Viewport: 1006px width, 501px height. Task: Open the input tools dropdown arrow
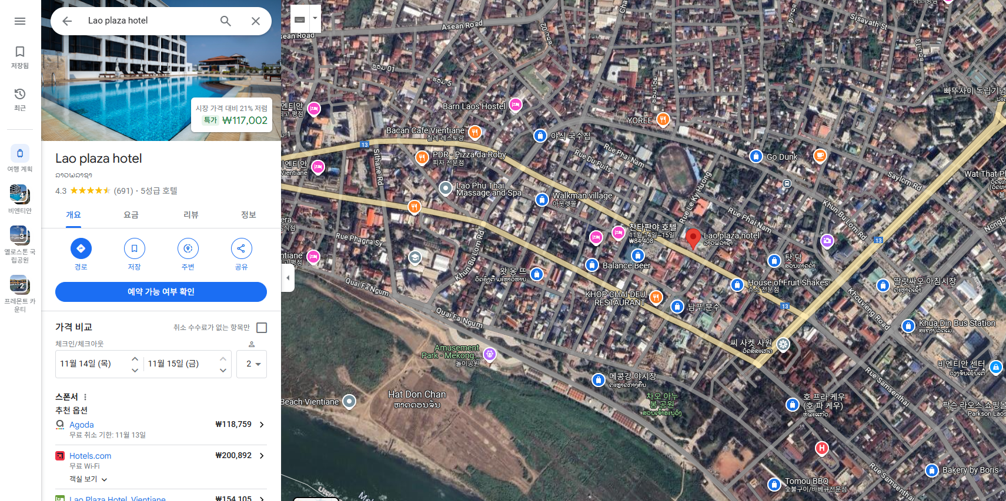(x=315, y=19)
